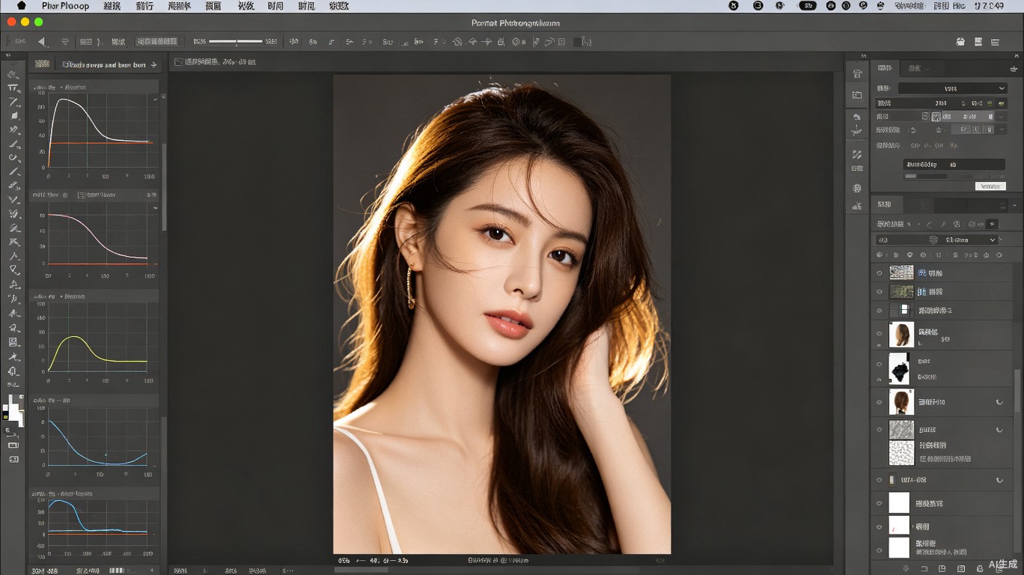The image size is (1024, 575).
Task: Hide the layer with the dark green texture thumbnail
Action: (x=880, y=292)
